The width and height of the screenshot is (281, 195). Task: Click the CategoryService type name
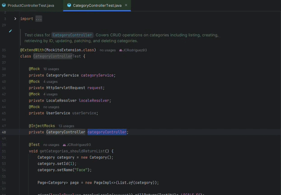(62, 75)
